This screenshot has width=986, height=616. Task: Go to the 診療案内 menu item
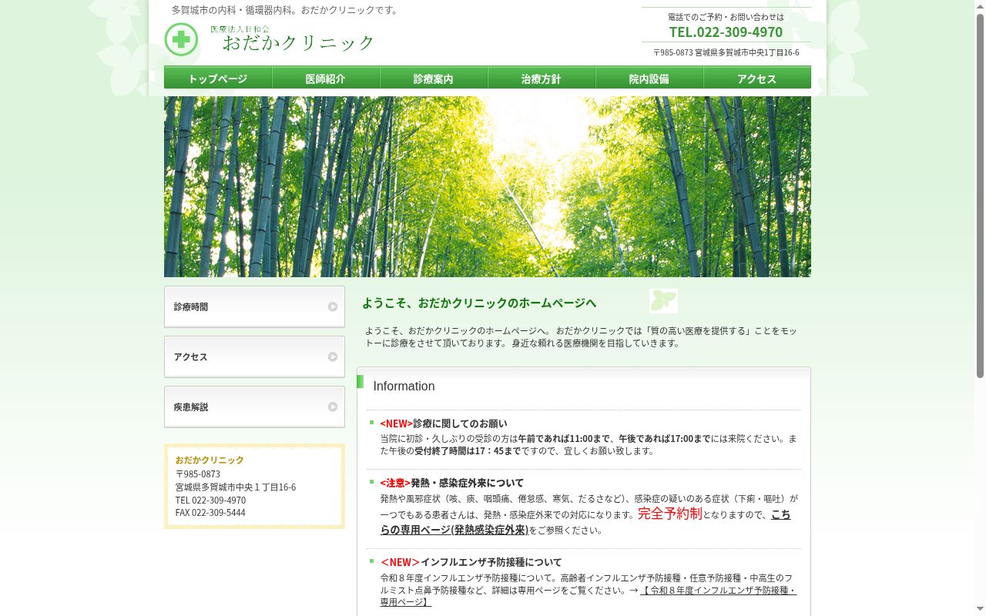click(x=434, y=78)
